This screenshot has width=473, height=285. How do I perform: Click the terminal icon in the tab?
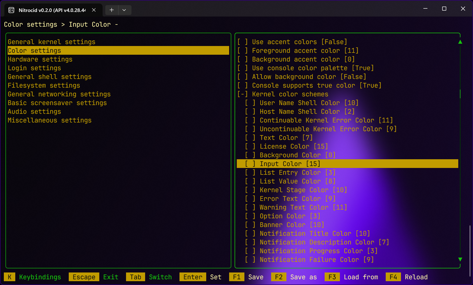tap(11, 10)
